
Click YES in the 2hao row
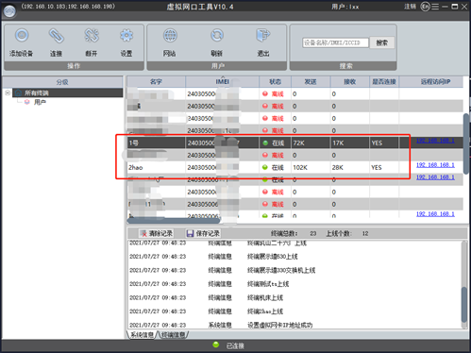(x=377, y=167)
